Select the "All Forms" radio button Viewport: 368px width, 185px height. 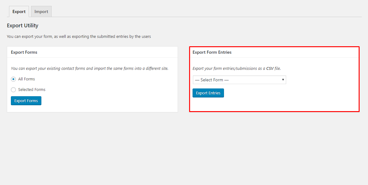[x=13, y=79]
